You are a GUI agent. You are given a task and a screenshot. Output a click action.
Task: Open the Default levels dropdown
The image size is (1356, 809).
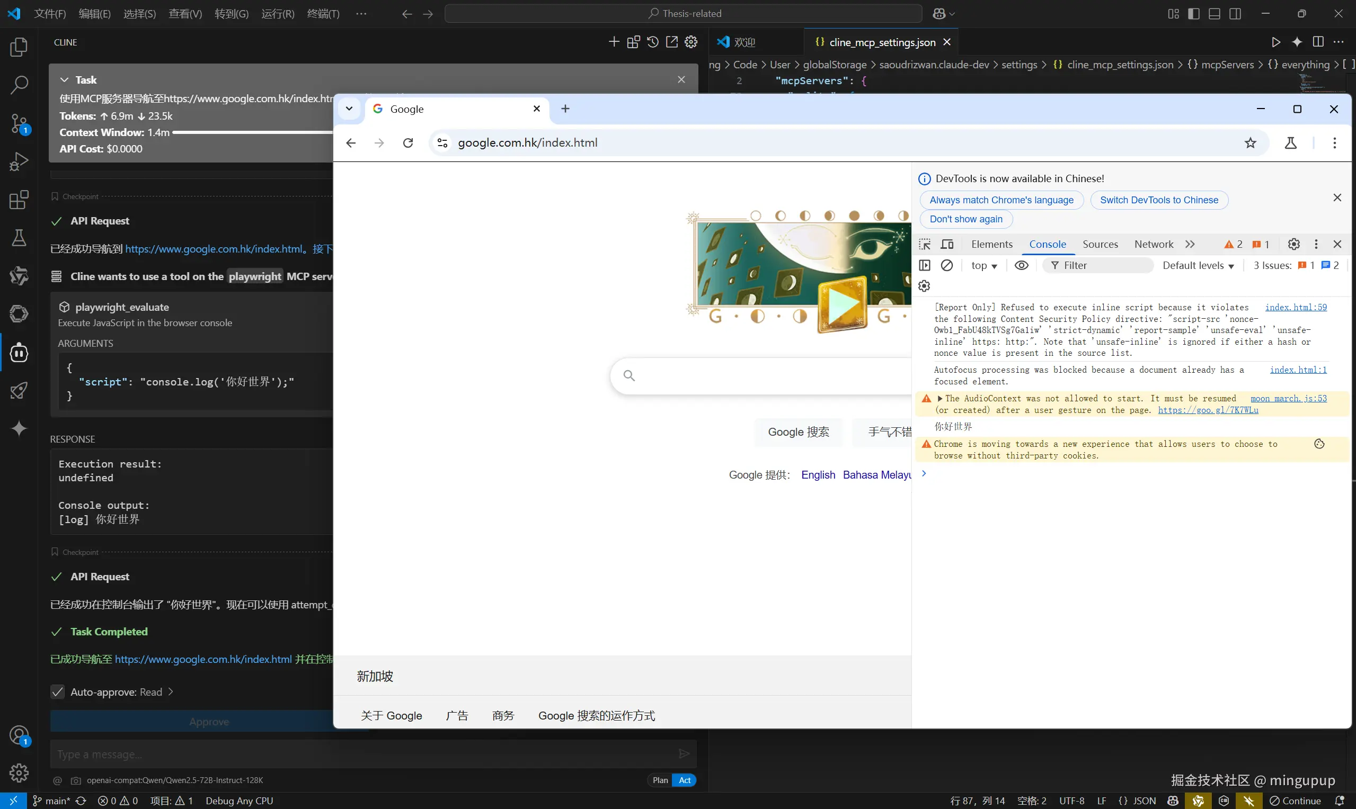(x=1198, y=265)
